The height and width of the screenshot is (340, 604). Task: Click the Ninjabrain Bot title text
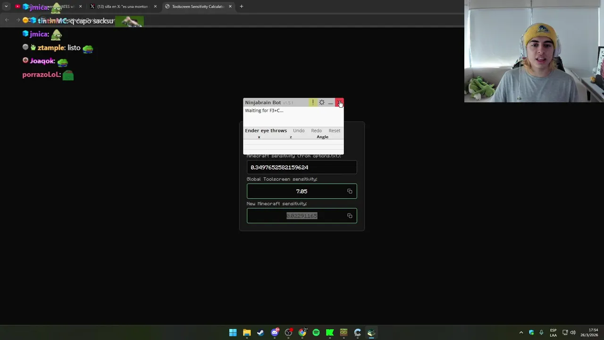(x=263, y=102)
